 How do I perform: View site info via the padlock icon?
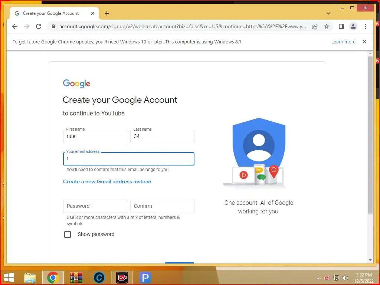tap(53, 26)
